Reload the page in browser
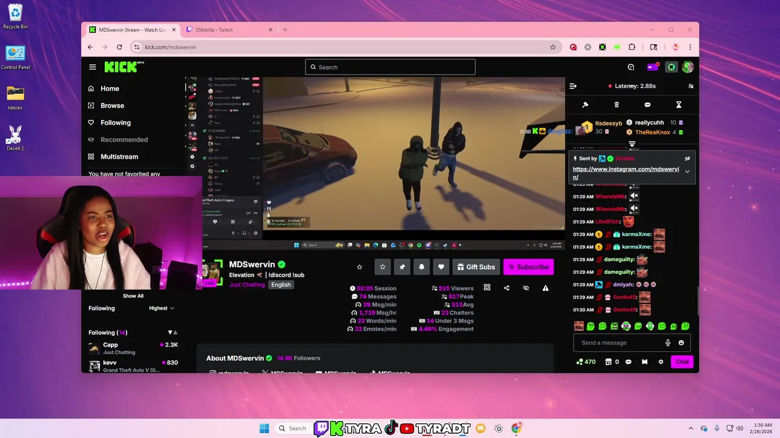The height and width of the screenshot is (438, 780). pyautogui.click(x=119, y=47)
